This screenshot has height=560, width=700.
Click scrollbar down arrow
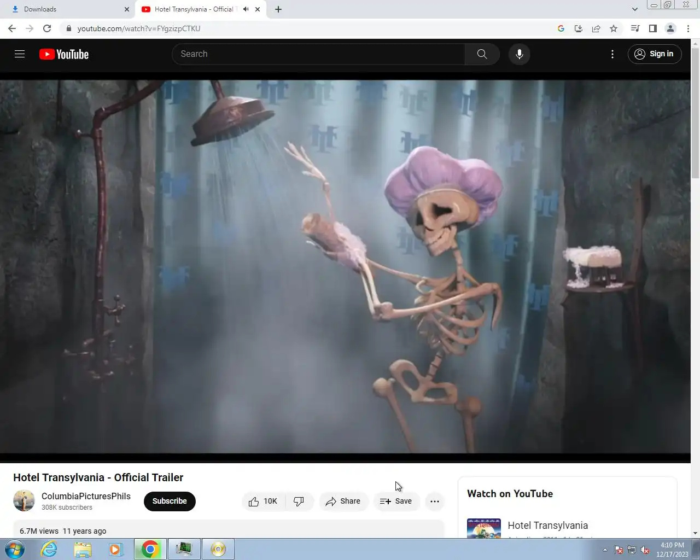696,533
